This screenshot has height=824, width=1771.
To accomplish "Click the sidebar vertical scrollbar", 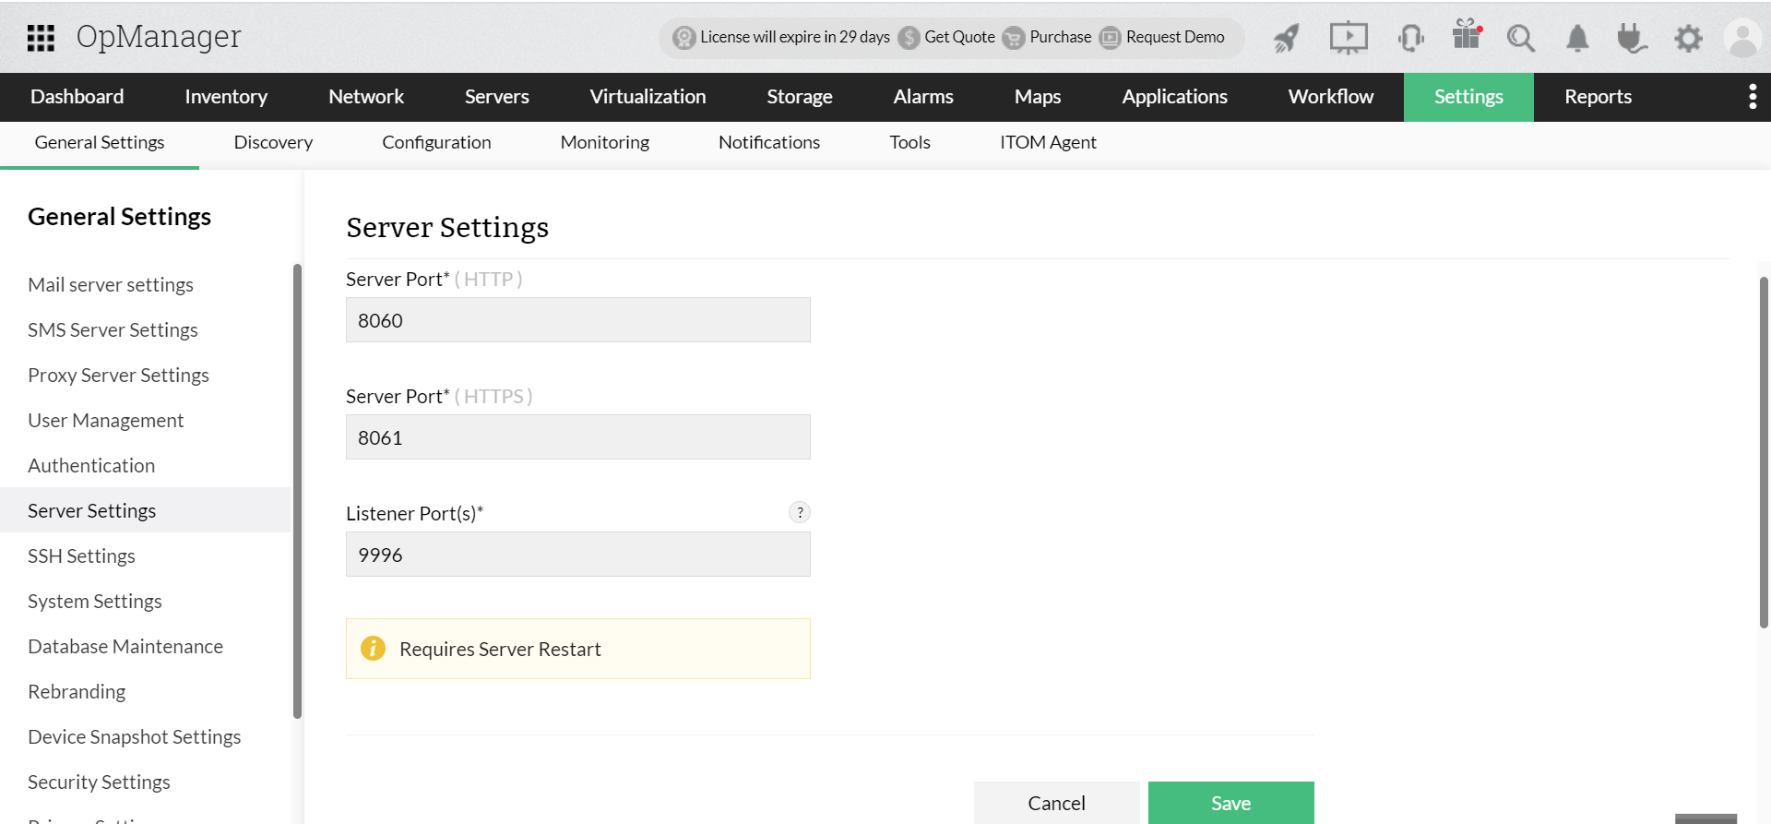I will coord(297,491).
